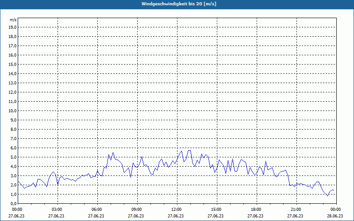Click the '9,0' y-axis label
354x221 pixels.
point(14,120)
